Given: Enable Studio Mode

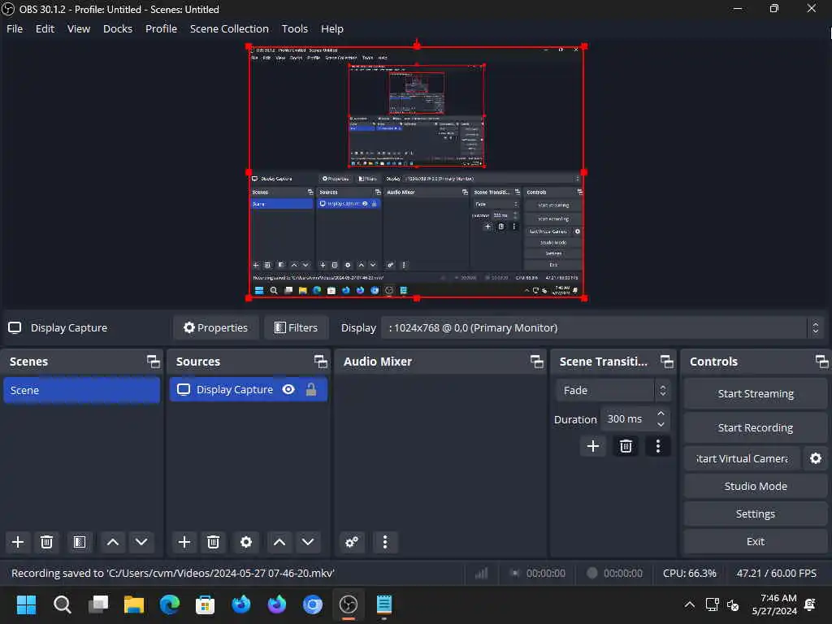Looking at the screenshot, I should click(756, 486).
